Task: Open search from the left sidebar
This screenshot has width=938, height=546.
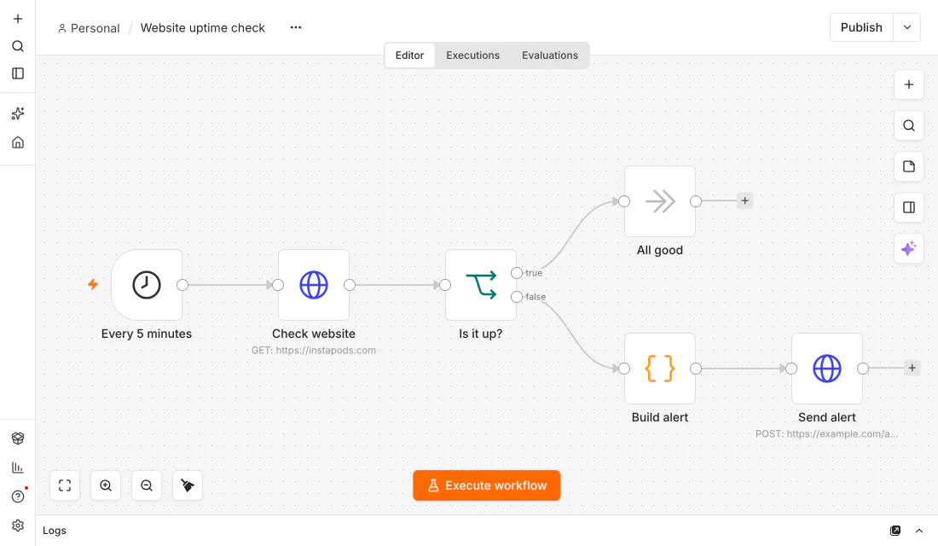Action: (x=18, y=46)
